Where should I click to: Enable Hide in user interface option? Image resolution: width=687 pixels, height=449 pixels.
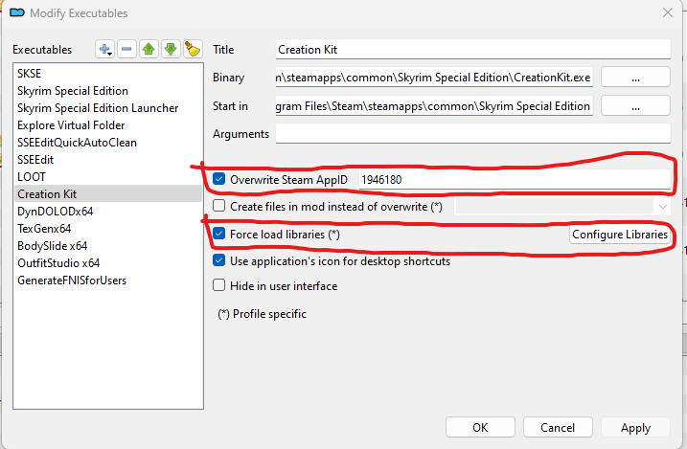(x=219, y=285)
